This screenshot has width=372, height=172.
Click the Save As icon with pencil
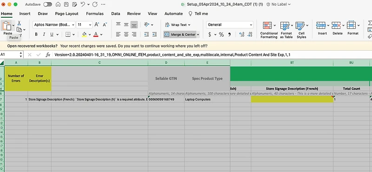[x=74, y=4]
